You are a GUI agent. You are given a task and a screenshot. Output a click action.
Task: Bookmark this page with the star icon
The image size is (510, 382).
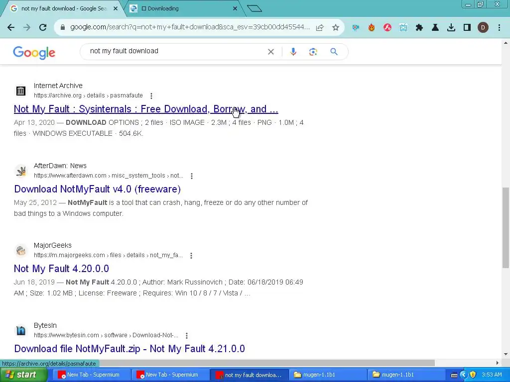click(x=336, y=28)
